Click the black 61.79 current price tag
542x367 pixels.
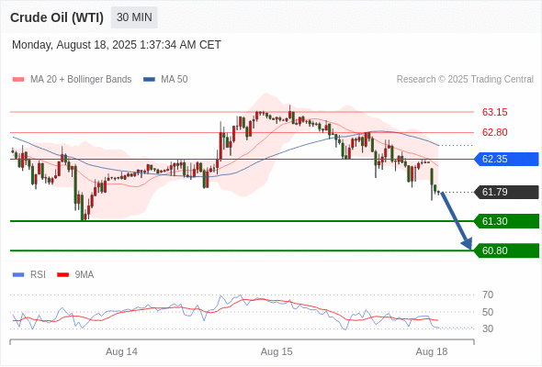506,192
